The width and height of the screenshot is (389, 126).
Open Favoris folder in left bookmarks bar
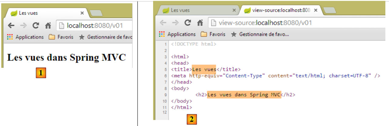coord(61,37)
